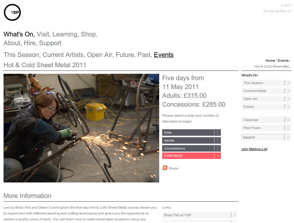
Task: Click the search submit arrow icon
Action: pos(288,138)
